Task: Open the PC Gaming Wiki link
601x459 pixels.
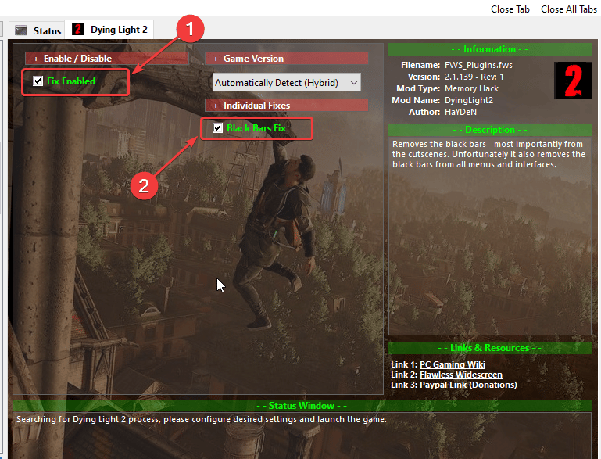Action: click(x=453, y=364)
